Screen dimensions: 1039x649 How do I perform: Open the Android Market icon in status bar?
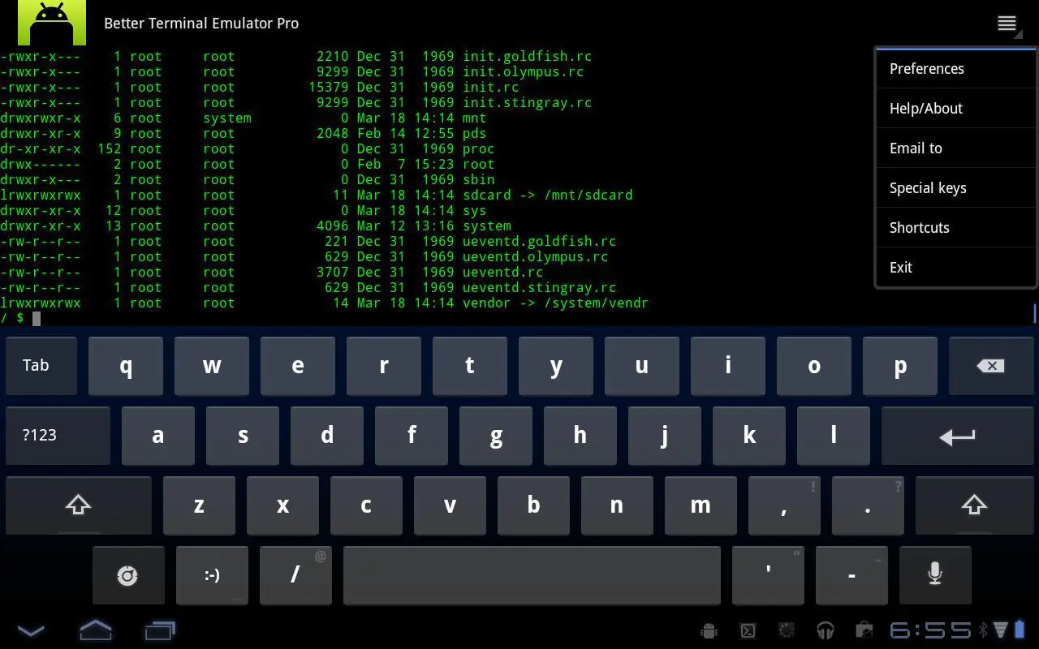(864, 630)
